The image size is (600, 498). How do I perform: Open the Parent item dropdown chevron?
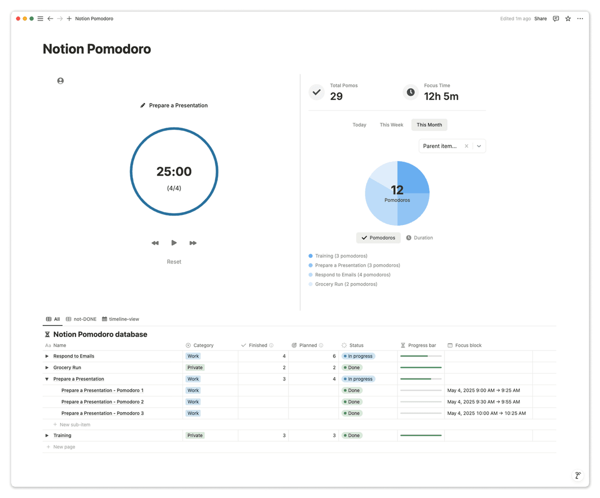click(479, 146)
